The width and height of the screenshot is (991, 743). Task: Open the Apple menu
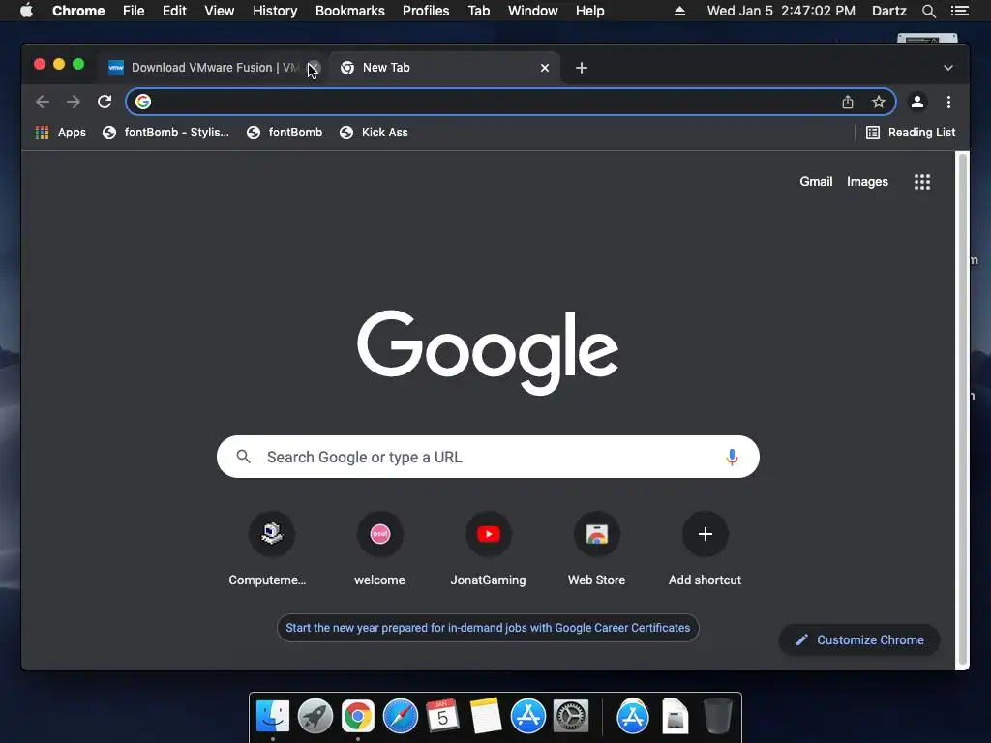tap(26, 11)
